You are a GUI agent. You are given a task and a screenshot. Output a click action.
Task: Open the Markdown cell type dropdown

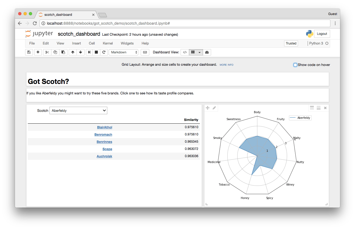[123, 52]
